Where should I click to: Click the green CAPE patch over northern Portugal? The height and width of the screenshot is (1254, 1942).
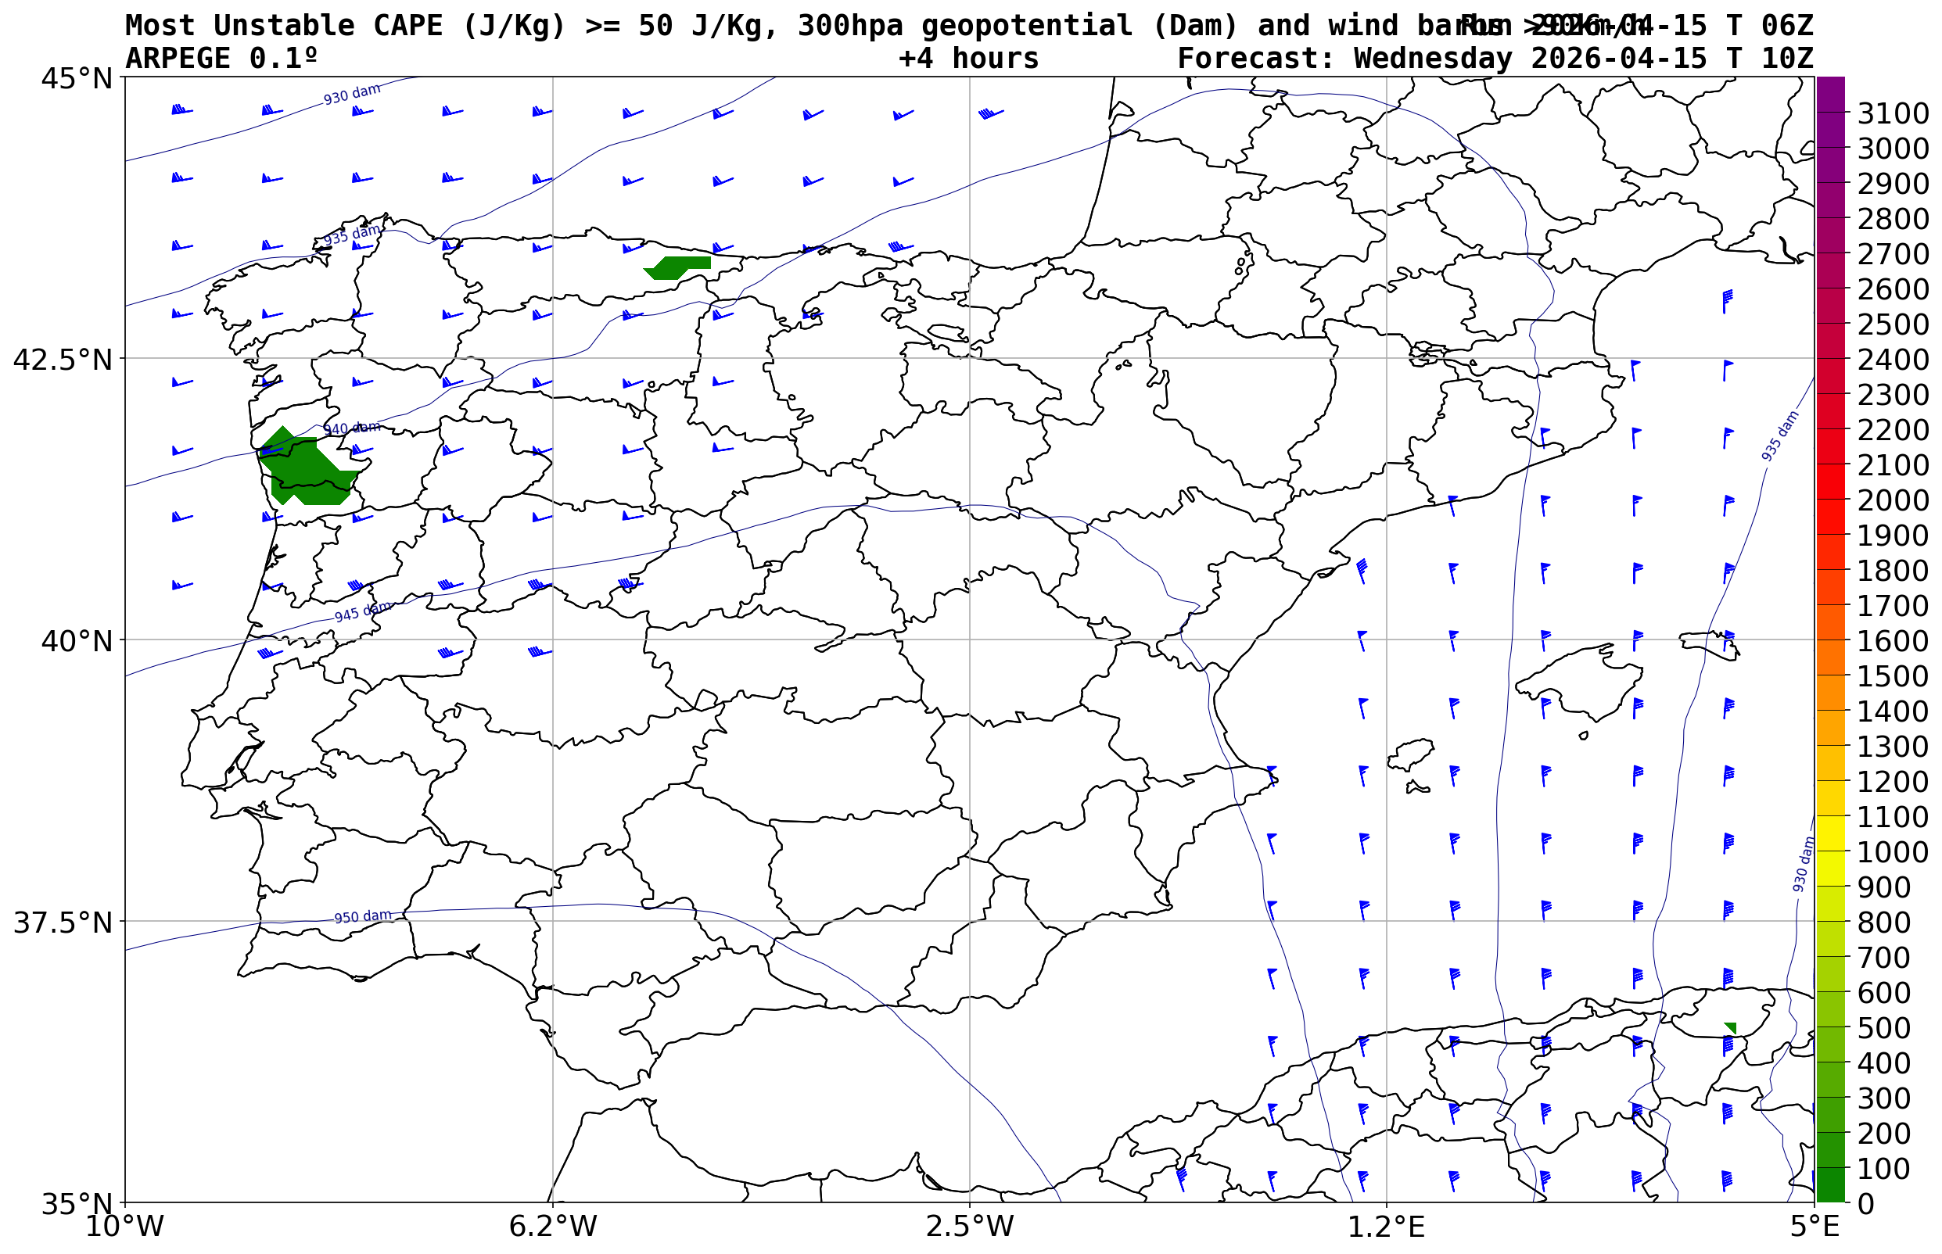[x=306, y=470]
